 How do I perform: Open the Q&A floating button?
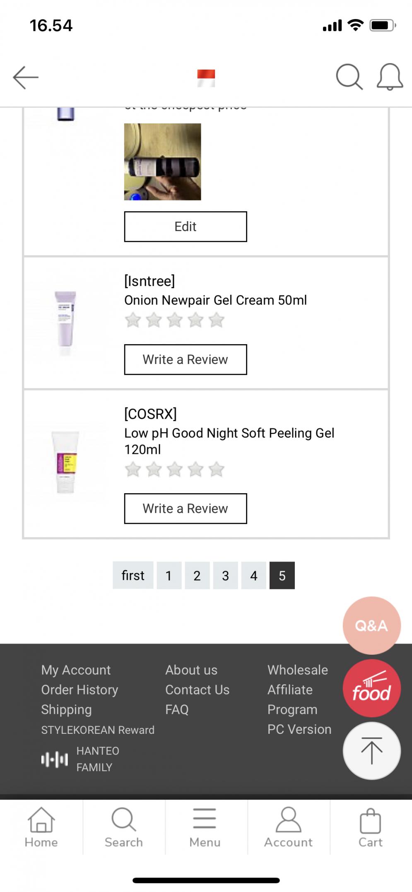point(371,625)
